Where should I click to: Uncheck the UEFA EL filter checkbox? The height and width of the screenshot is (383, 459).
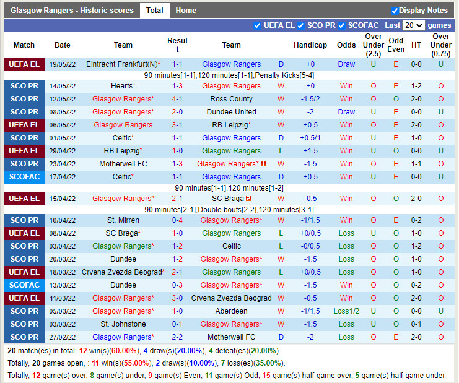(x=257, y=25)
